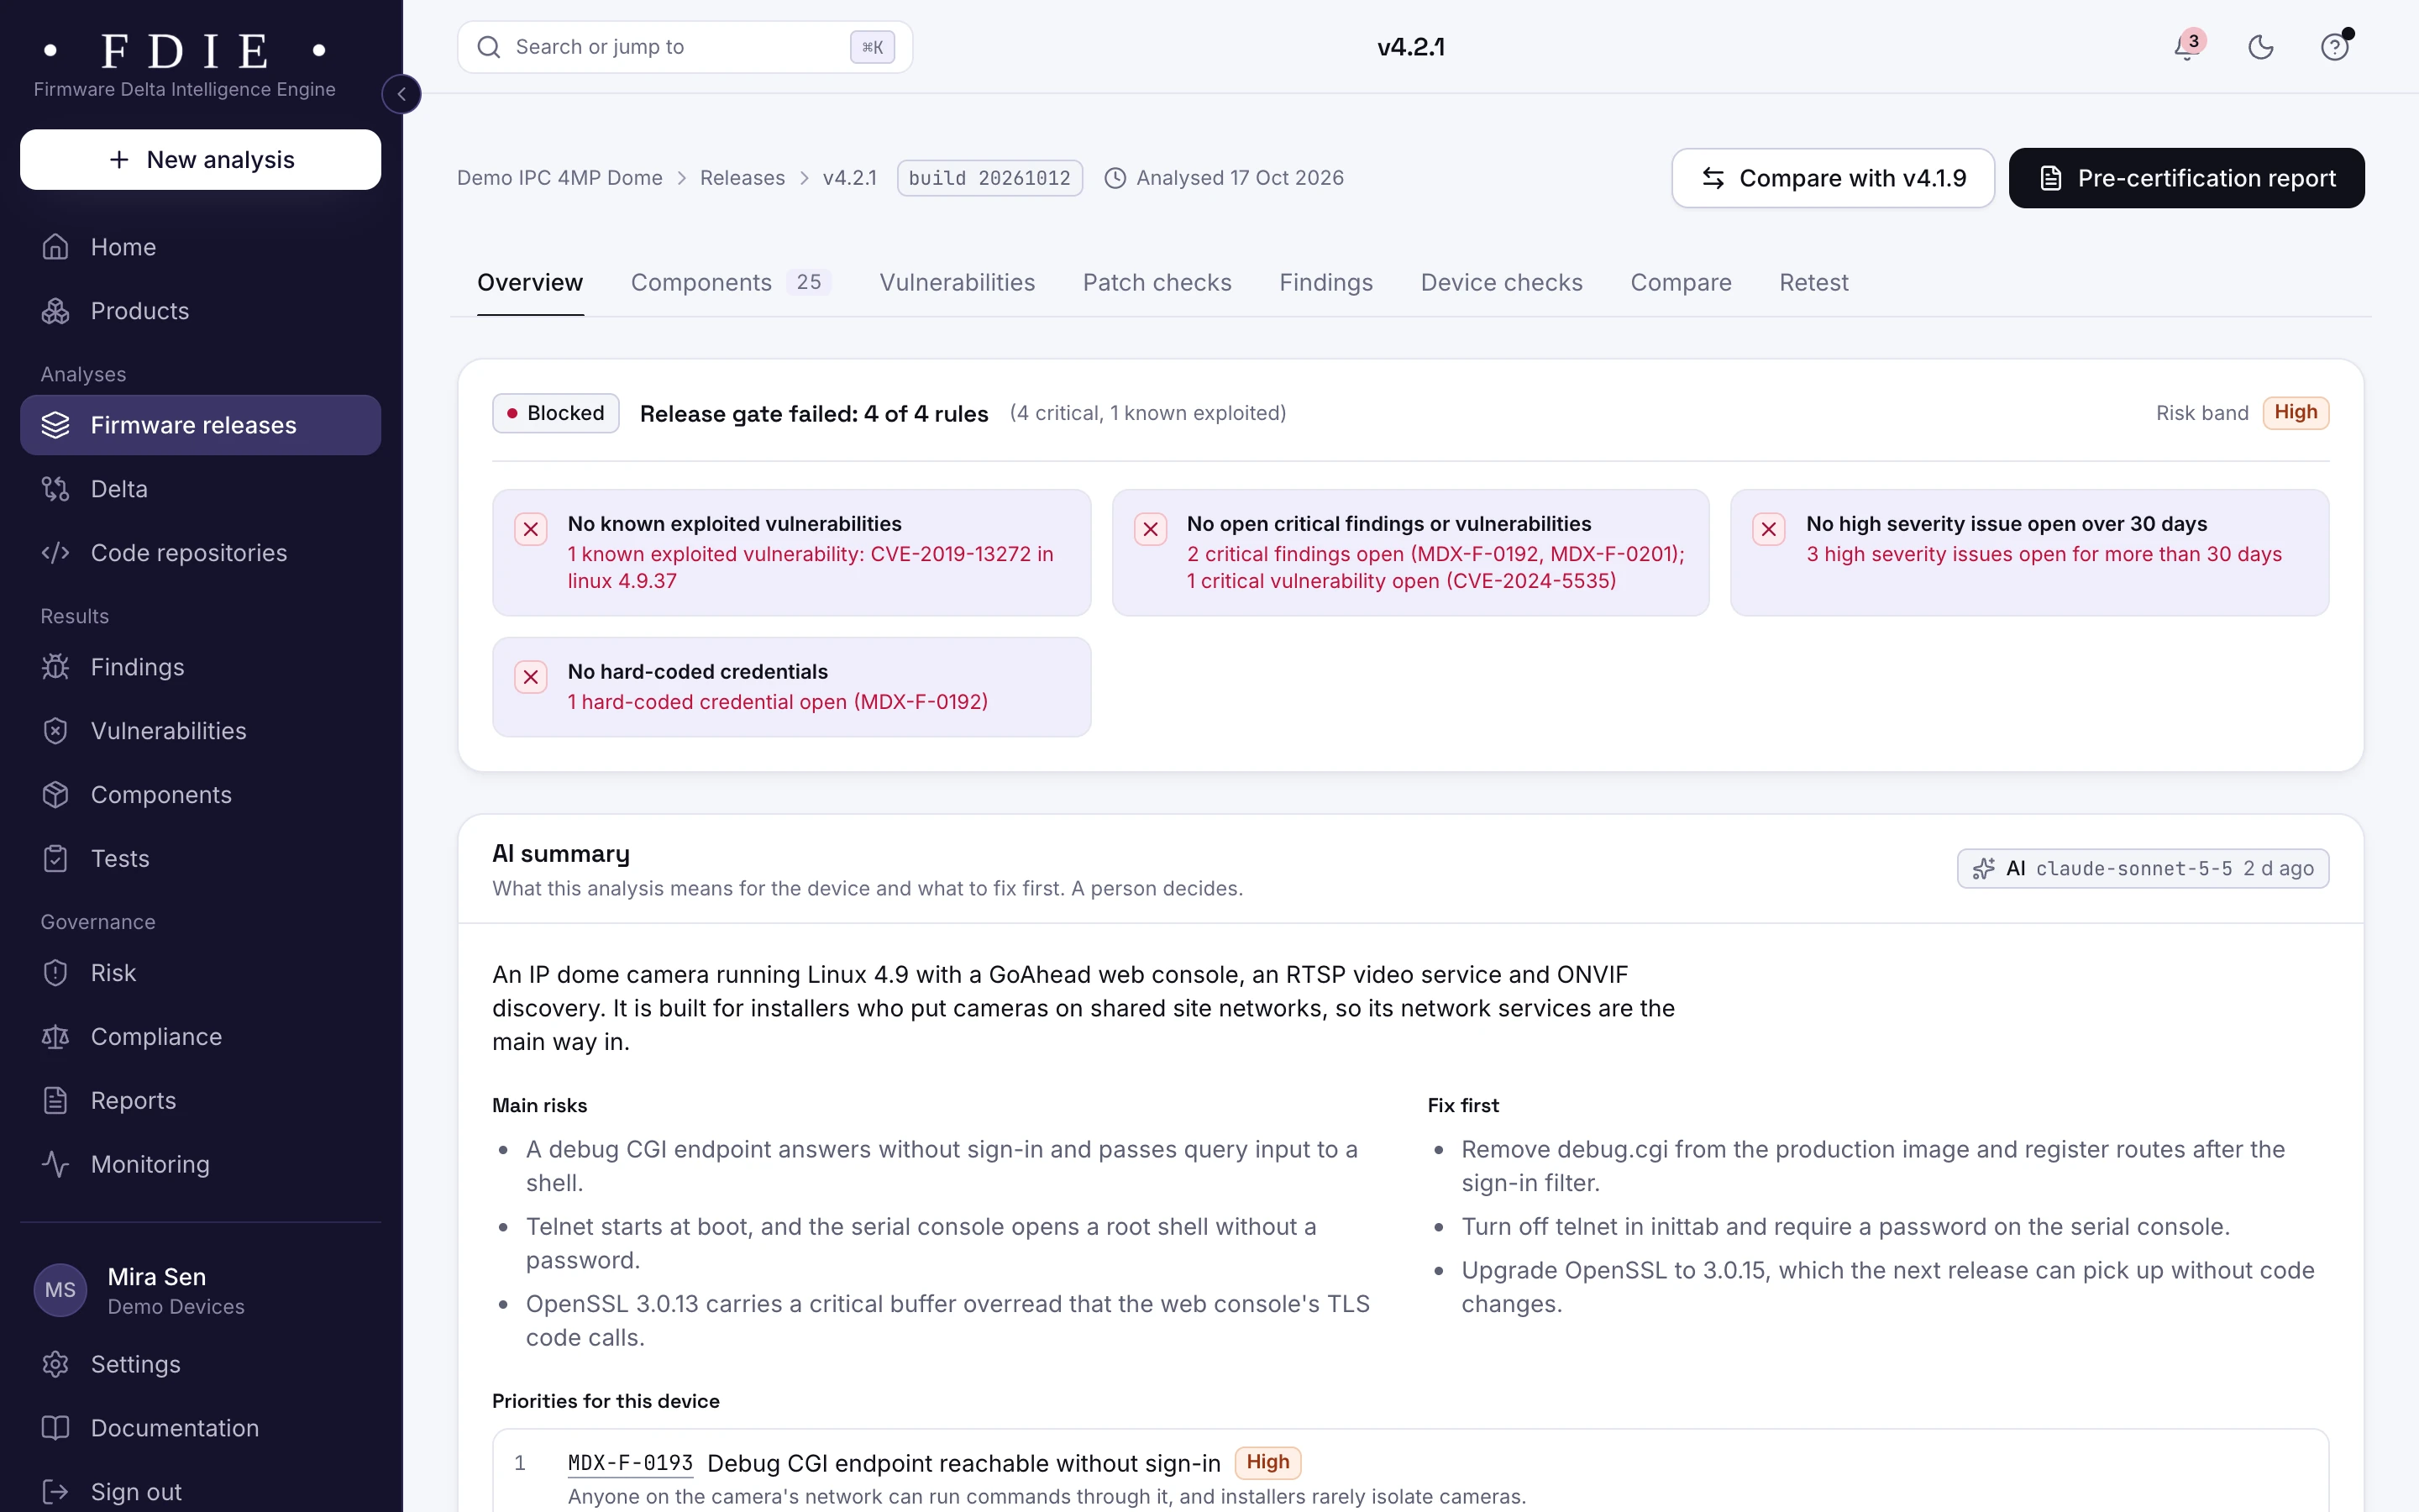Viewport: 2419px width, 1512px height.
Task: Collapse the sidebar with chevron button
Action: coord(401,94)
